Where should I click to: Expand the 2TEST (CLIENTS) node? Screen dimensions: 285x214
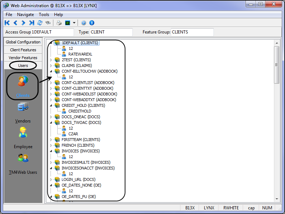click(x=51, y=60)
